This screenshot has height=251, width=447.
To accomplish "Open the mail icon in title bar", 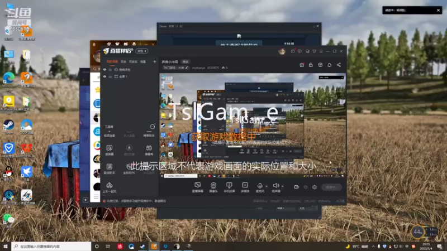I will pyautogui.click(x=293, y=51).
